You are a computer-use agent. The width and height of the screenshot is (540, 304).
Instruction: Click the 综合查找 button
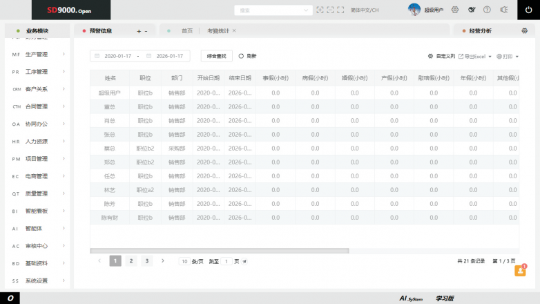(x=216, y=56)
